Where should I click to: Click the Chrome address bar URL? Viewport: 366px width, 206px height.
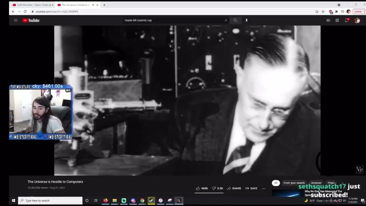(57, 11)
